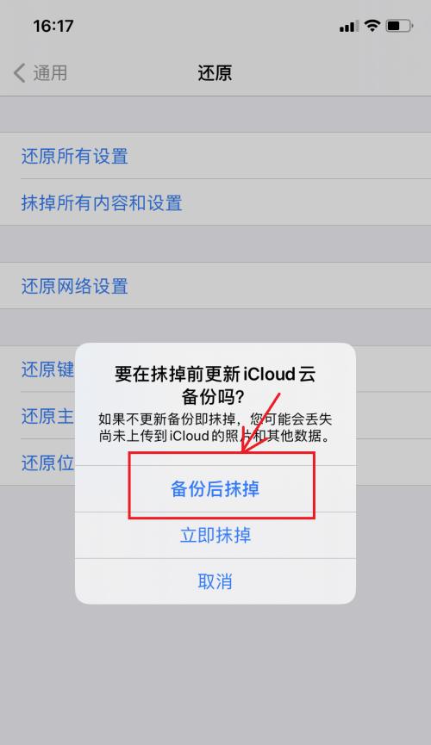431x745 pixels.
Task: Tap the battery level icon
Action: [399, 26]
